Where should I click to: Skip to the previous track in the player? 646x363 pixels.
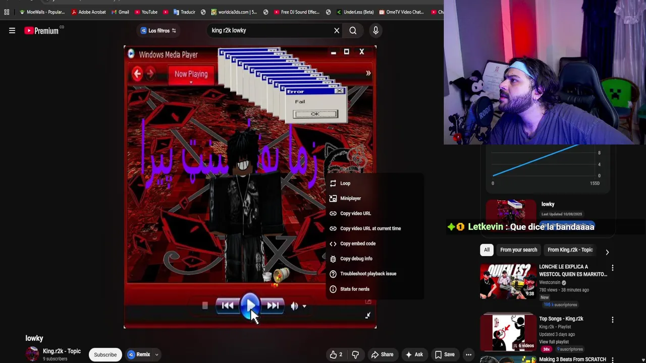tap(228, 306)
